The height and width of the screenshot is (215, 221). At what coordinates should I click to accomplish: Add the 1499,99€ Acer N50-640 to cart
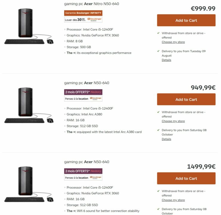(186, 178)
